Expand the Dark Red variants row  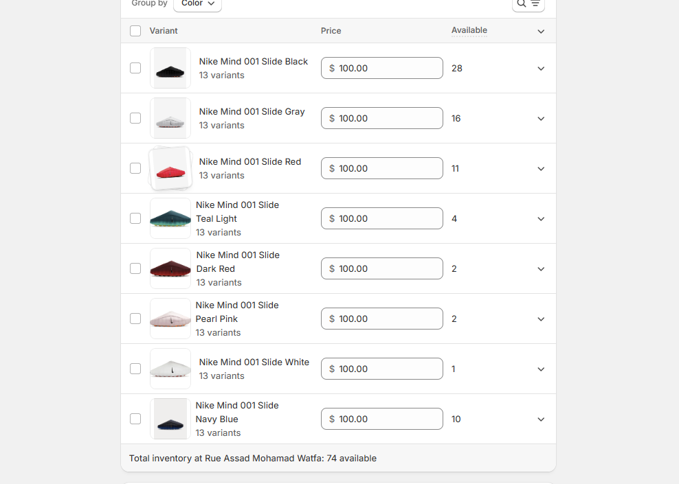coord(541,269)
